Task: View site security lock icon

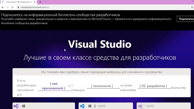Action: [18, 7]
